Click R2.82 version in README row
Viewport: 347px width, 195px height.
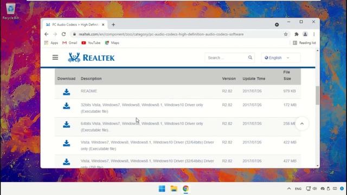tap(227, 91)
